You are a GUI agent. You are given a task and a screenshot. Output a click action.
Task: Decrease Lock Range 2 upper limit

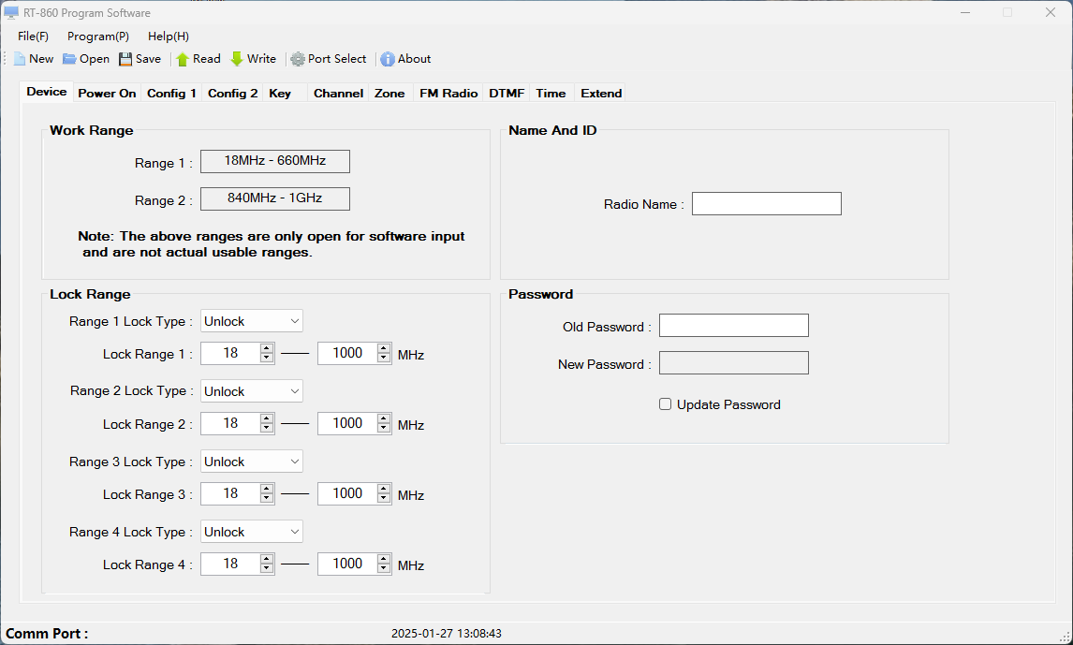pyautogui.click(x=384, y=428)
